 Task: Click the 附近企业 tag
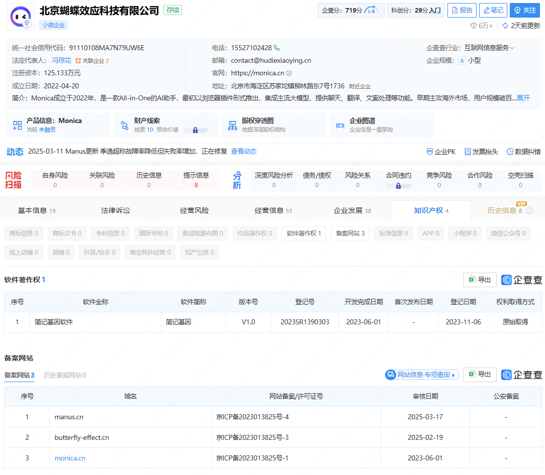(x=360, y=86)
